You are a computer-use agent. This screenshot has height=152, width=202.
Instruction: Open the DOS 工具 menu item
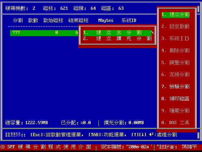pyautogui.click(x=175, y=123)
